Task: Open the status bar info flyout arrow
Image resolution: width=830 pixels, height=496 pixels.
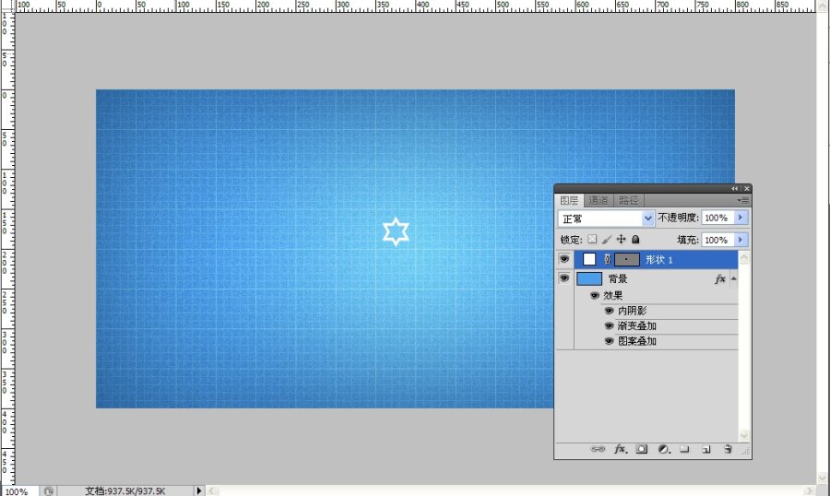Action: [x=199, y=490]
